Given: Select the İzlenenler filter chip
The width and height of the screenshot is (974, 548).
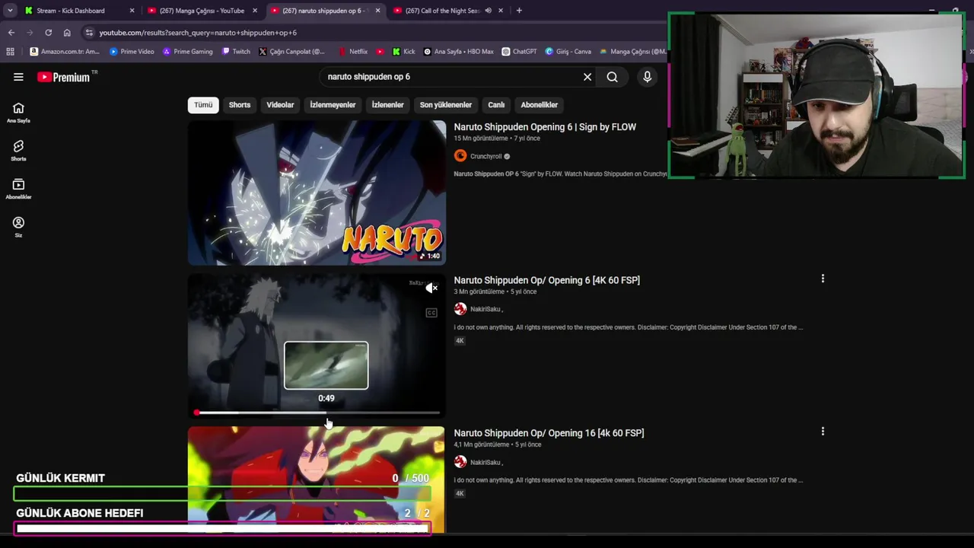Looking at the screenshot, I should [x=387, y=105].
